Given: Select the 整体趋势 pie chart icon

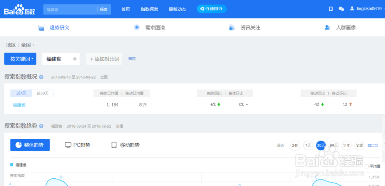Looking at the screenshot, I should (18, 145).
